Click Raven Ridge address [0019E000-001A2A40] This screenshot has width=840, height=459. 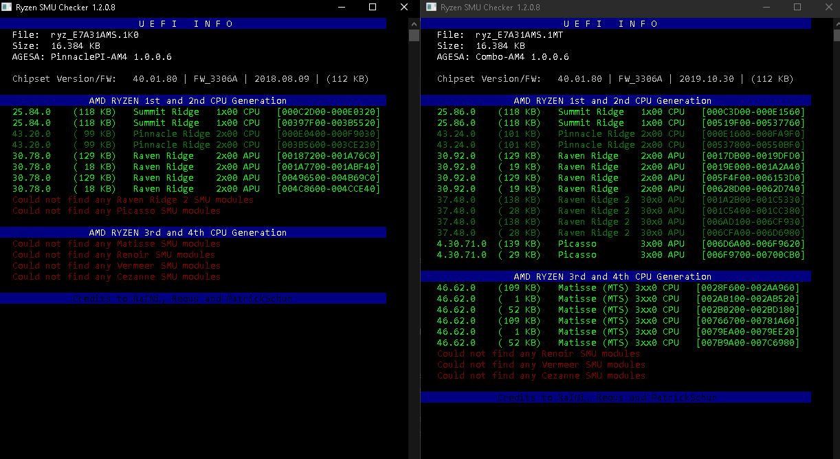pos(753,166)
